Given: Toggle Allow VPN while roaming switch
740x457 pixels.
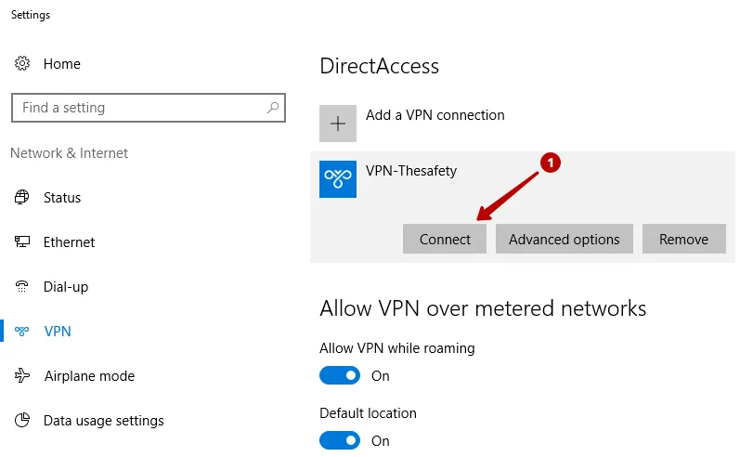Looking at the screenshot, I should click(x=340, y=375).
